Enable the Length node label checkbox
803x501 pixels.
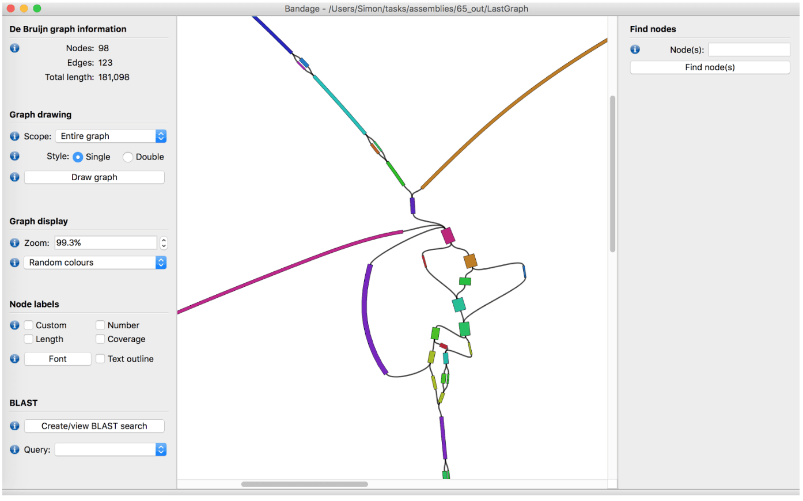pos(29,339)
